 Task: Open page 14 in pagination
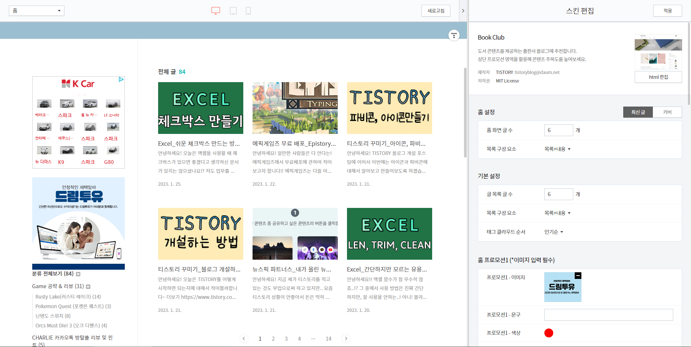328,338
